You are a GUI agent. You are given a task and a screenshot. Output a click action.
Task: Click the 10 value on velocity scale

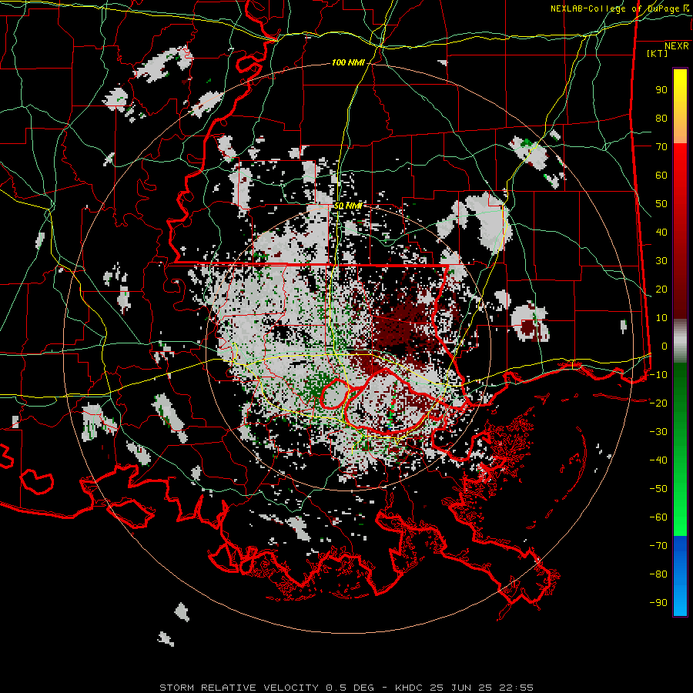[x=661, y=318]
